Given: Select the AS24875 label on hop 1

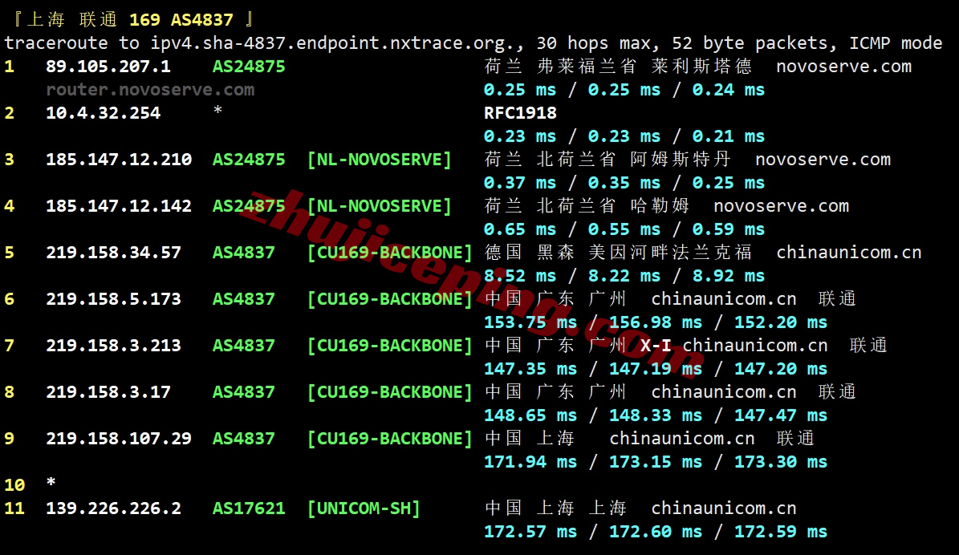Looking at the screenshot, I should (249, 67).
